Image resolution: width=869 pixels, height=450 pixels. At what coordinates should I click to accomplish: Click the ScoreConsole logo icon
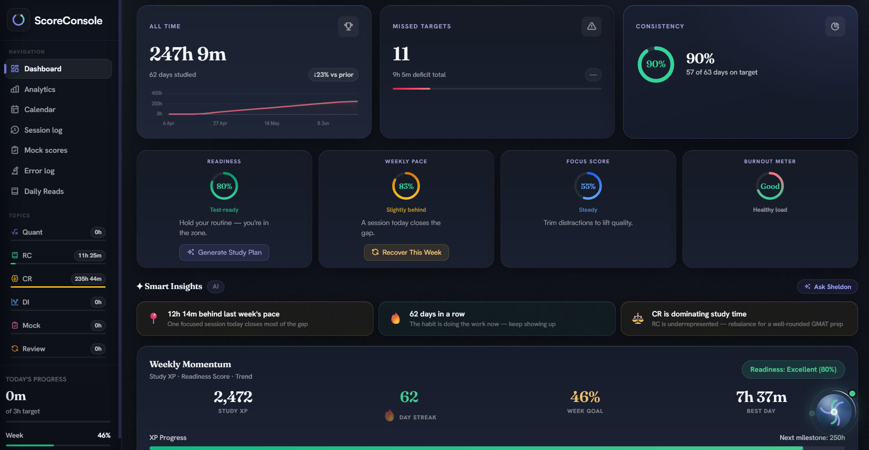18,20
